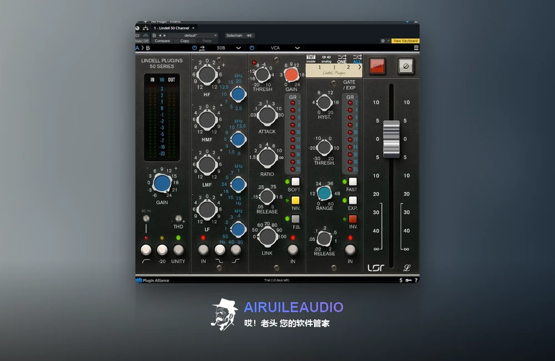The width and height of the screenshot is (555, 361).
Task: Click the Plugin Alliance logo
Action: point(153,280)
